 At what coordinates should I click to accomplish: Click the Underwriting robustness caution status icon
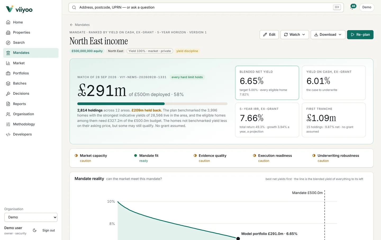pos(314,156)
